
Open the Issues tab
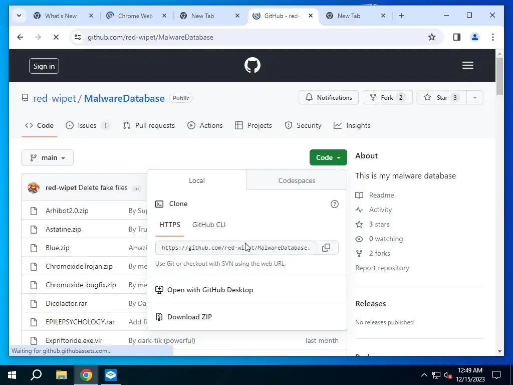pyautogui.click(x=88, y=126)
